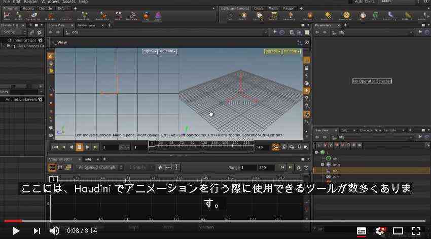Screen dimensions: 431x239
Task: Click the playbar frame 1 marker
Action: (152, 143)
